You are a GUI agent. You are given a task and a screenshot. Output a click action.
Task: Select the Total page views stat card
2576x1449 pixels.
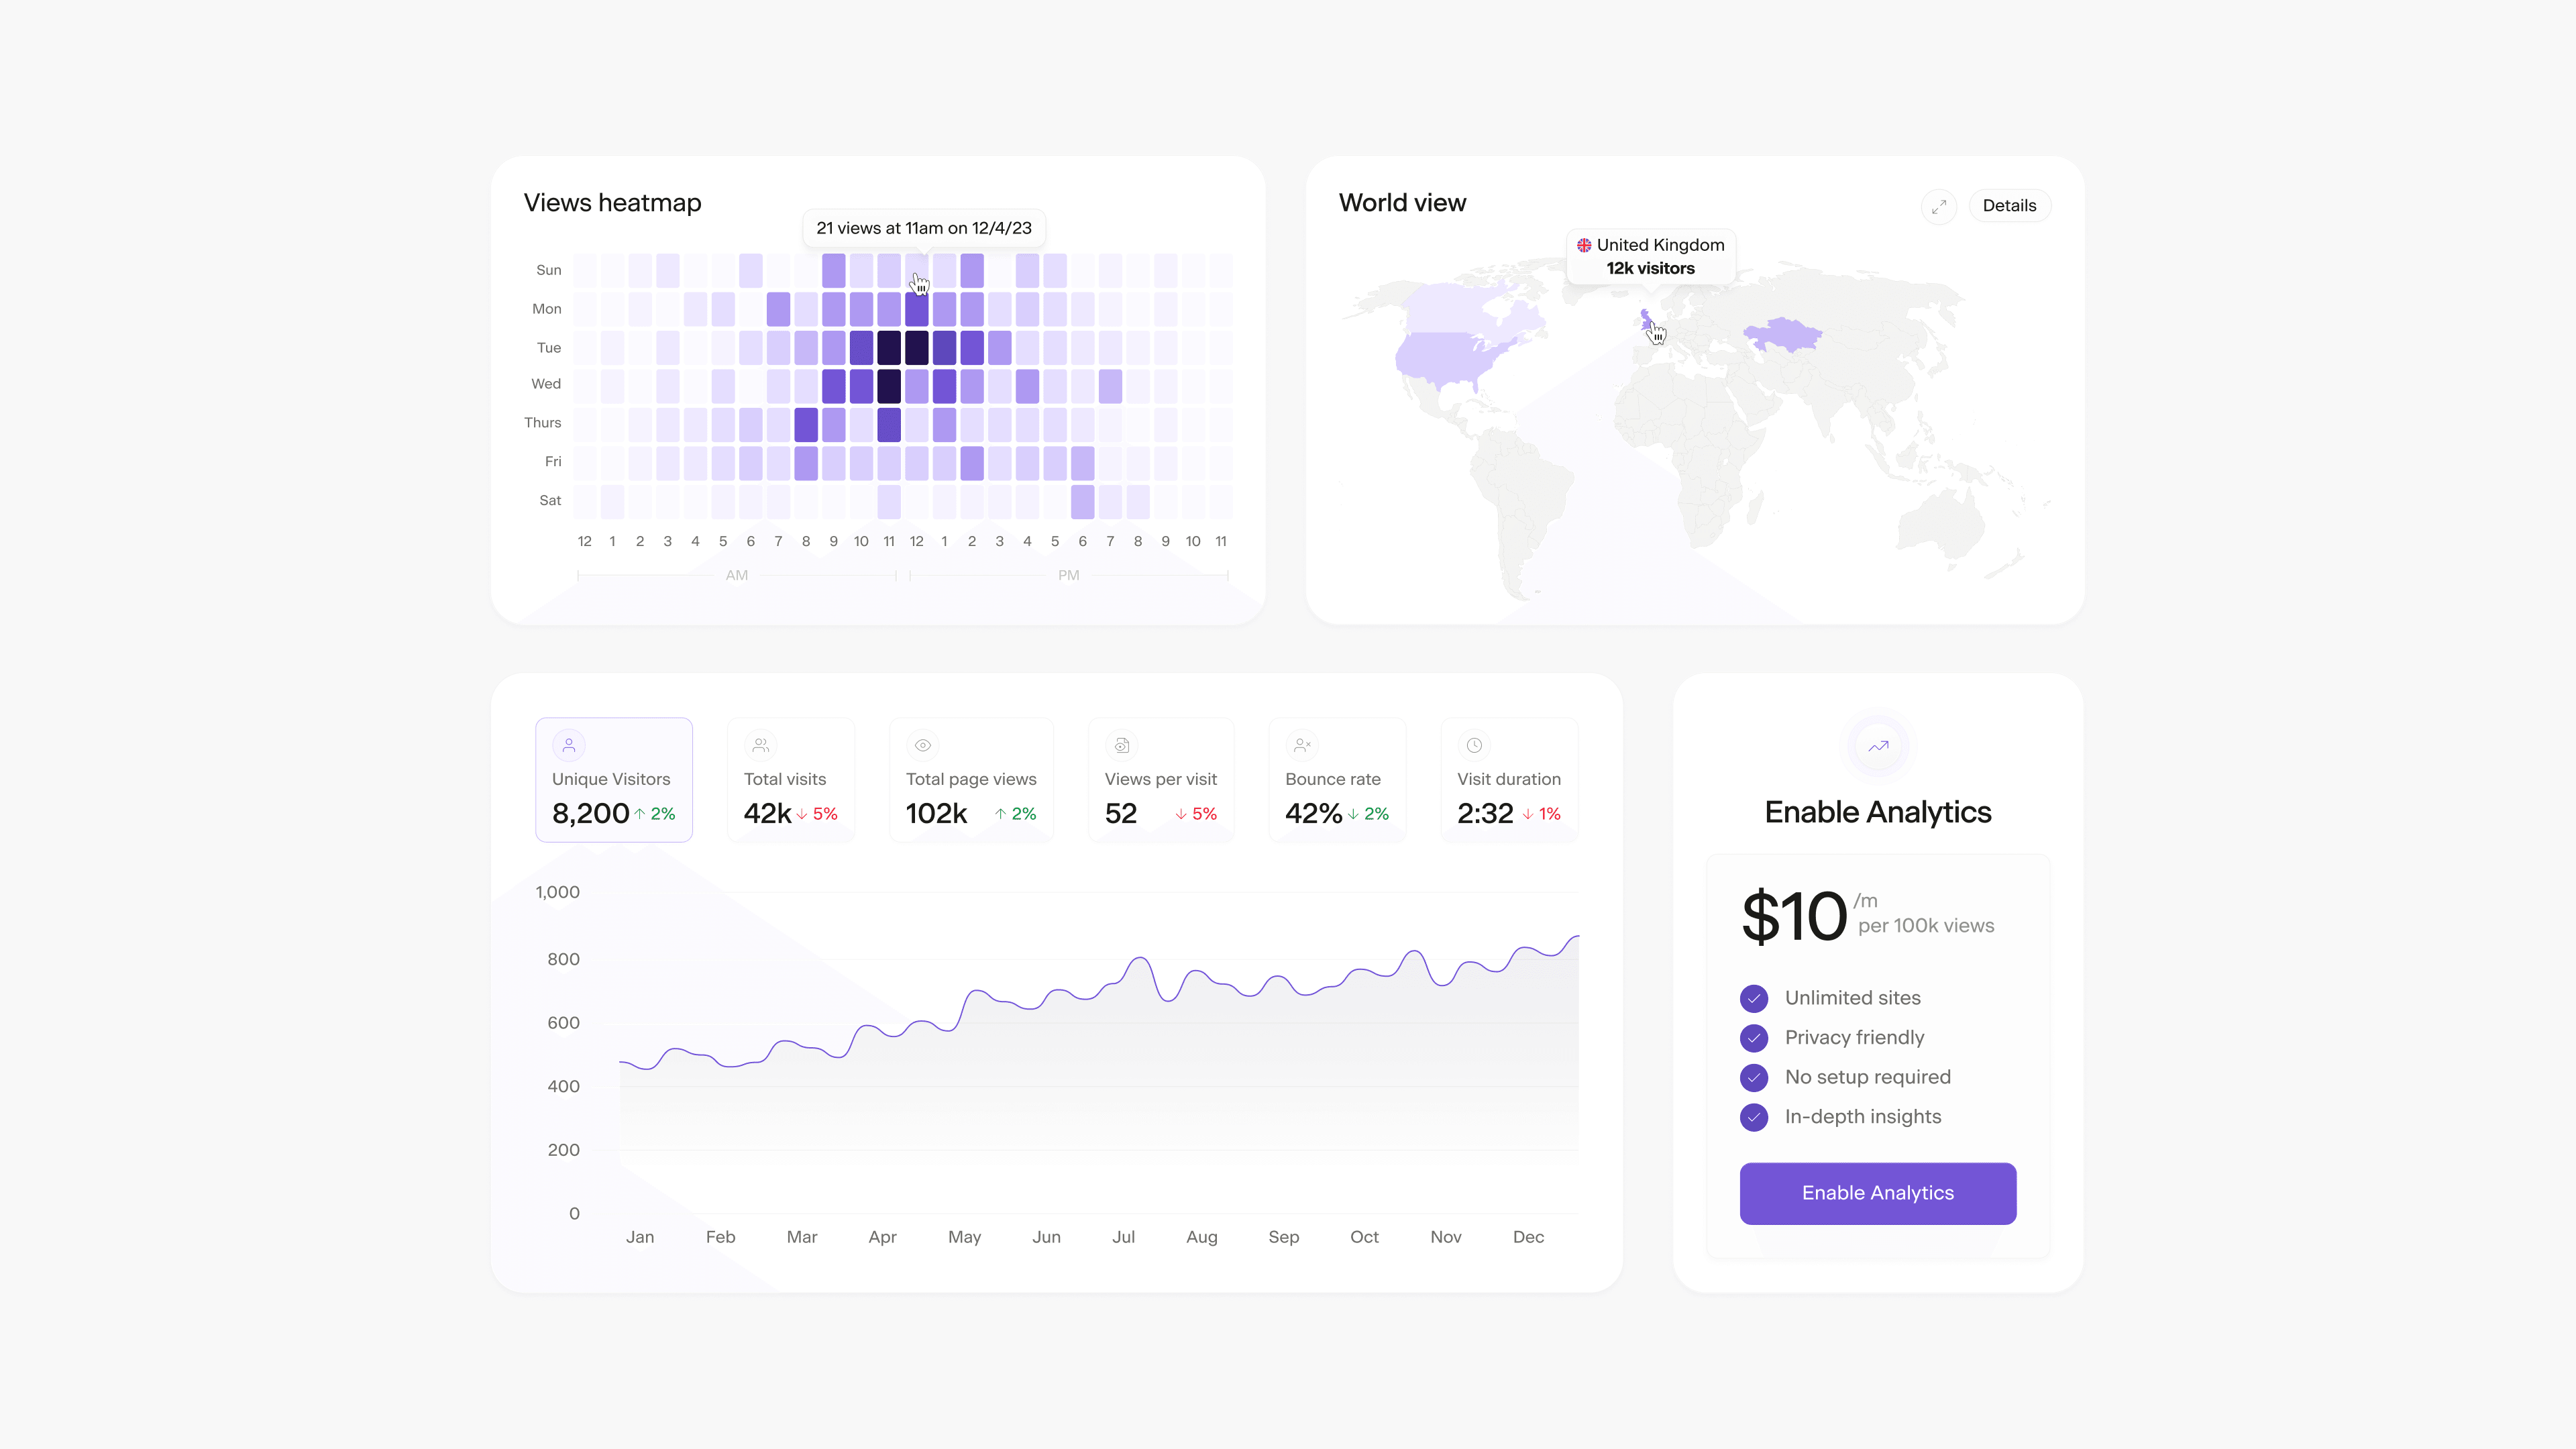click(x=970, y=779)
